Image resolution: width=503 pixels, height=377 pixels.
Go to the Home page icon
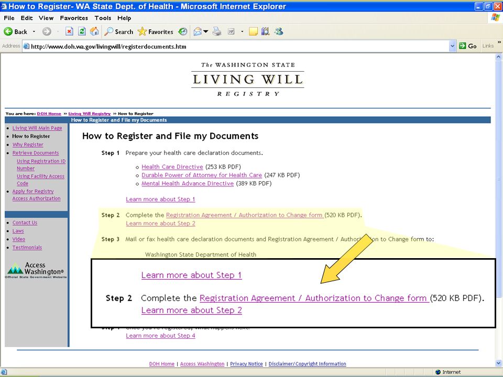[94, 31]
